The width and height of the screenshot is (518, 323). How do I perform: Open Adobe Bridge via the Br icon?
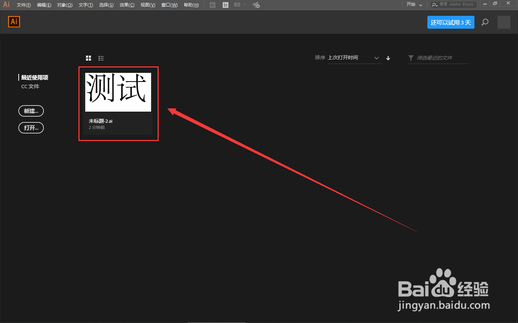[x=213, y=5]
